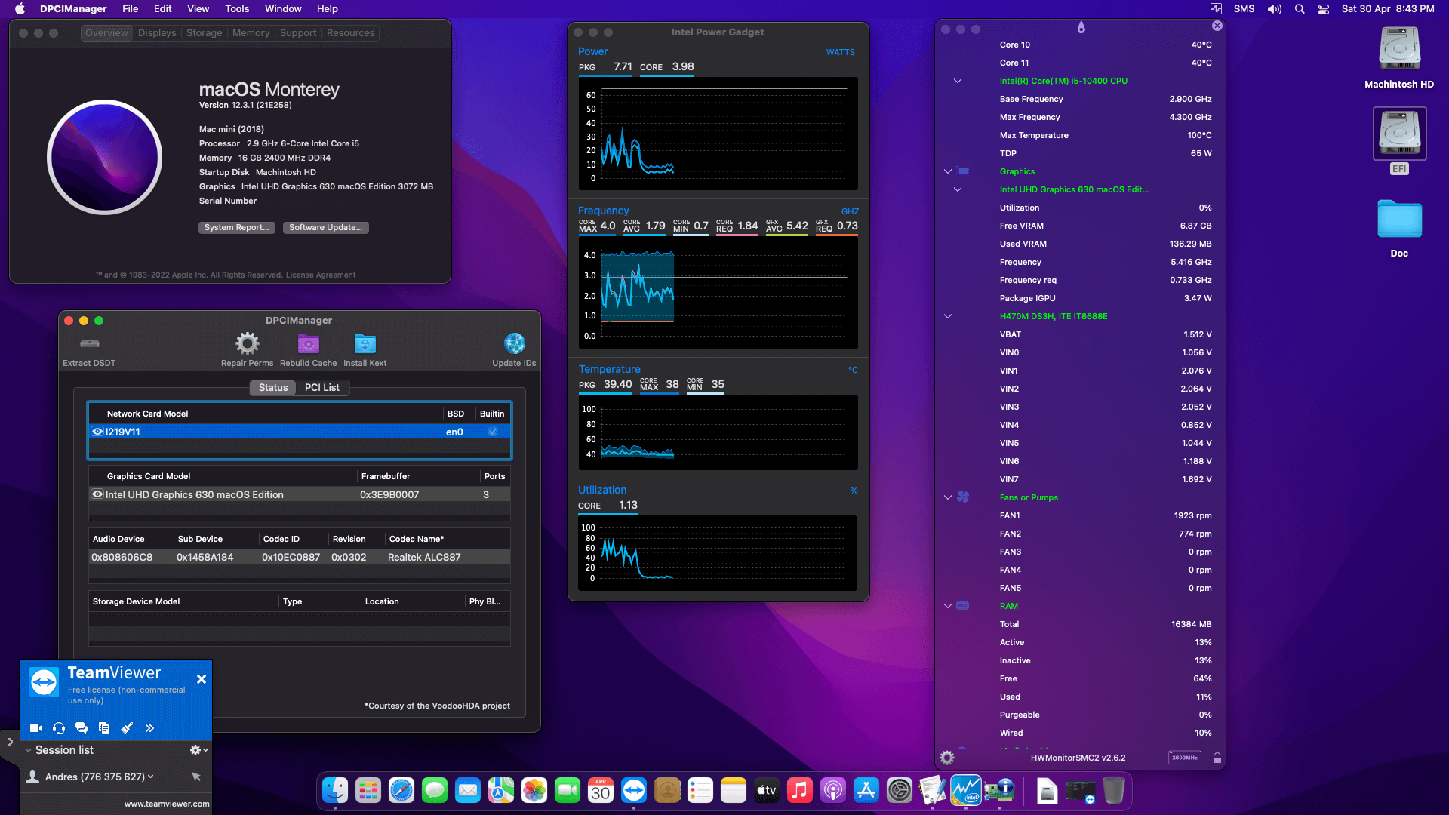Collapse the RAM section in HWMonitor
This screenshot has width=1449, height=815.
pyautogui.click(x=947, y=606)
